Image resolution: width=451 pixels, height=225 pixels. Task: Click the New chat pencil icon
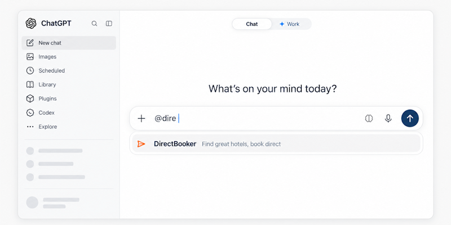[30, 43]
